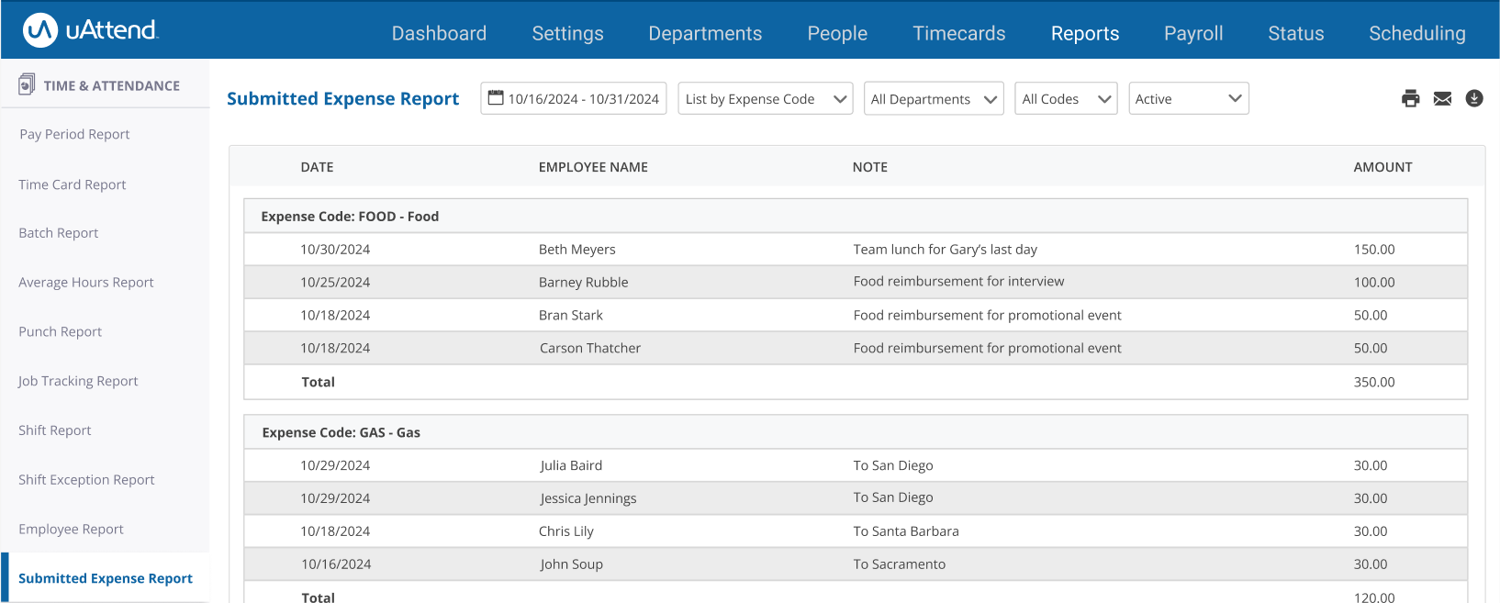Open the Settings menu item
The width and height of the screenshot is (1500, 603).
[567, 33]
